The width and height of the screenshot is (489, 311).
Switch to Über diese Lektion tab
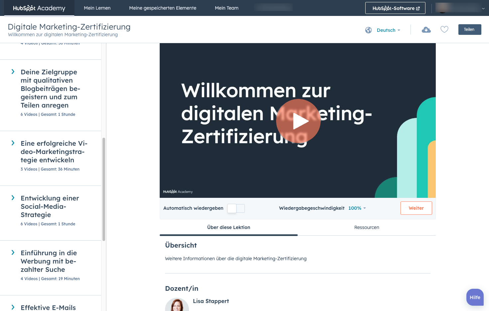229,227
